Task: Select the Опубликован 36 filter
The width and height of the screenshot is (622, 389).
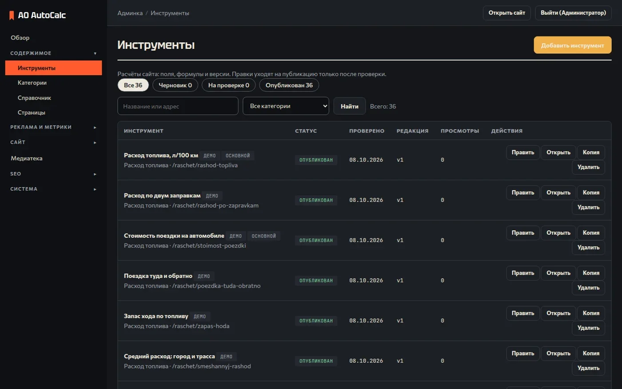Action: (x=289, y=85)
